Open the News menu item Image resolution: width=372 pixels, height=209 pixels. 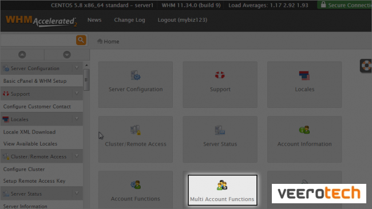[94, 20]
